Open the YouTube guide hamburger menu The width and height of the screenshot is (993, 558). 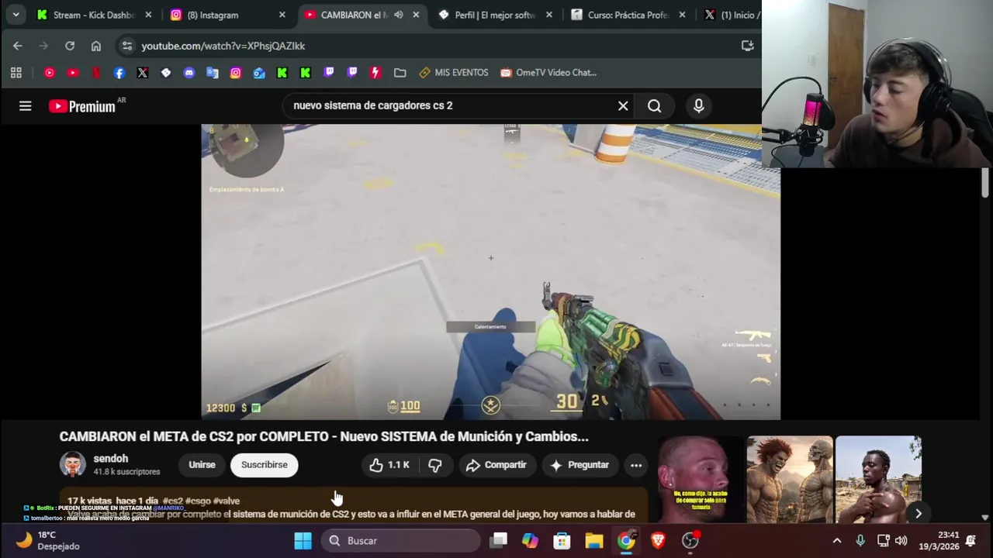(25, 106)
